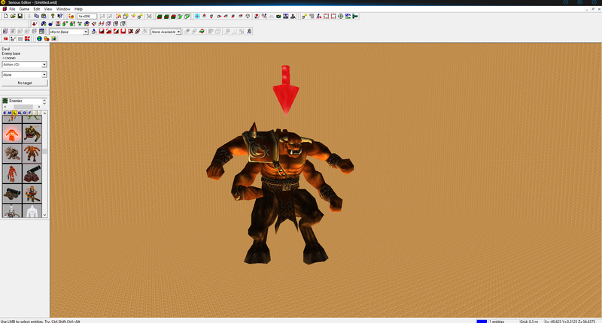Click the blue scissors icon at the third row's end
This screenshot has width=602, height=323.
tap(249, 32)
